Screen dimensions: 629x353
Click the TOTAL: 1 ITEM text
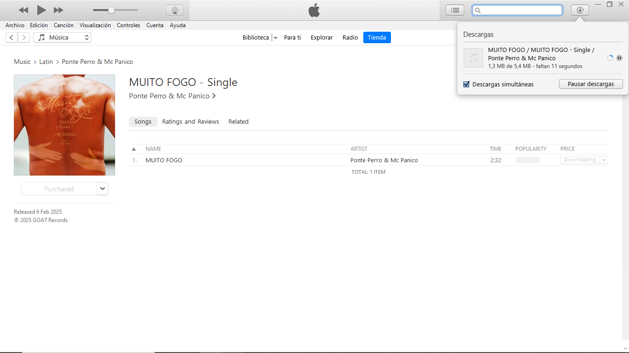(x=368, y=172)
